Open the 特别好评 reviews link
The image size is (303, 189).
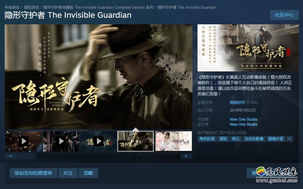click(x=237, y=102)
